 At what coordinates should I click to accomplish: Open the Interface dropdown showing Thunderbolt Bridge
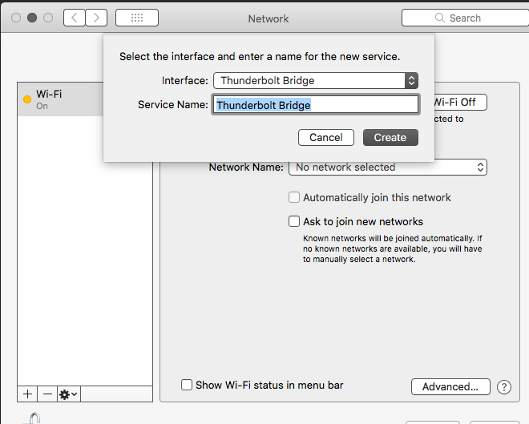pos(316,81)
